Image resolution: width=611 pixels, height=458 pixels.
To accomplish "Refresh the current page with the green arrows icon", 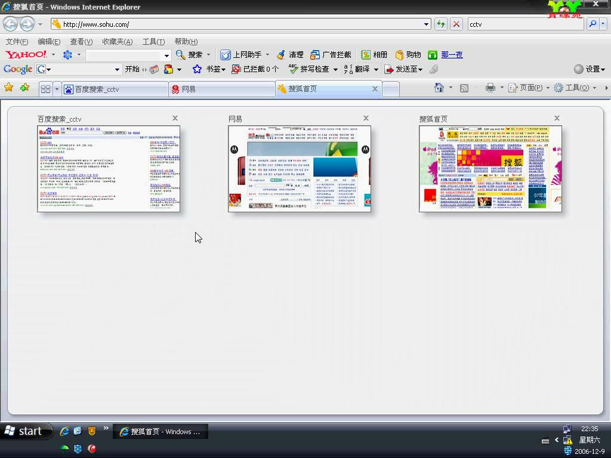I will pos(441,24).
